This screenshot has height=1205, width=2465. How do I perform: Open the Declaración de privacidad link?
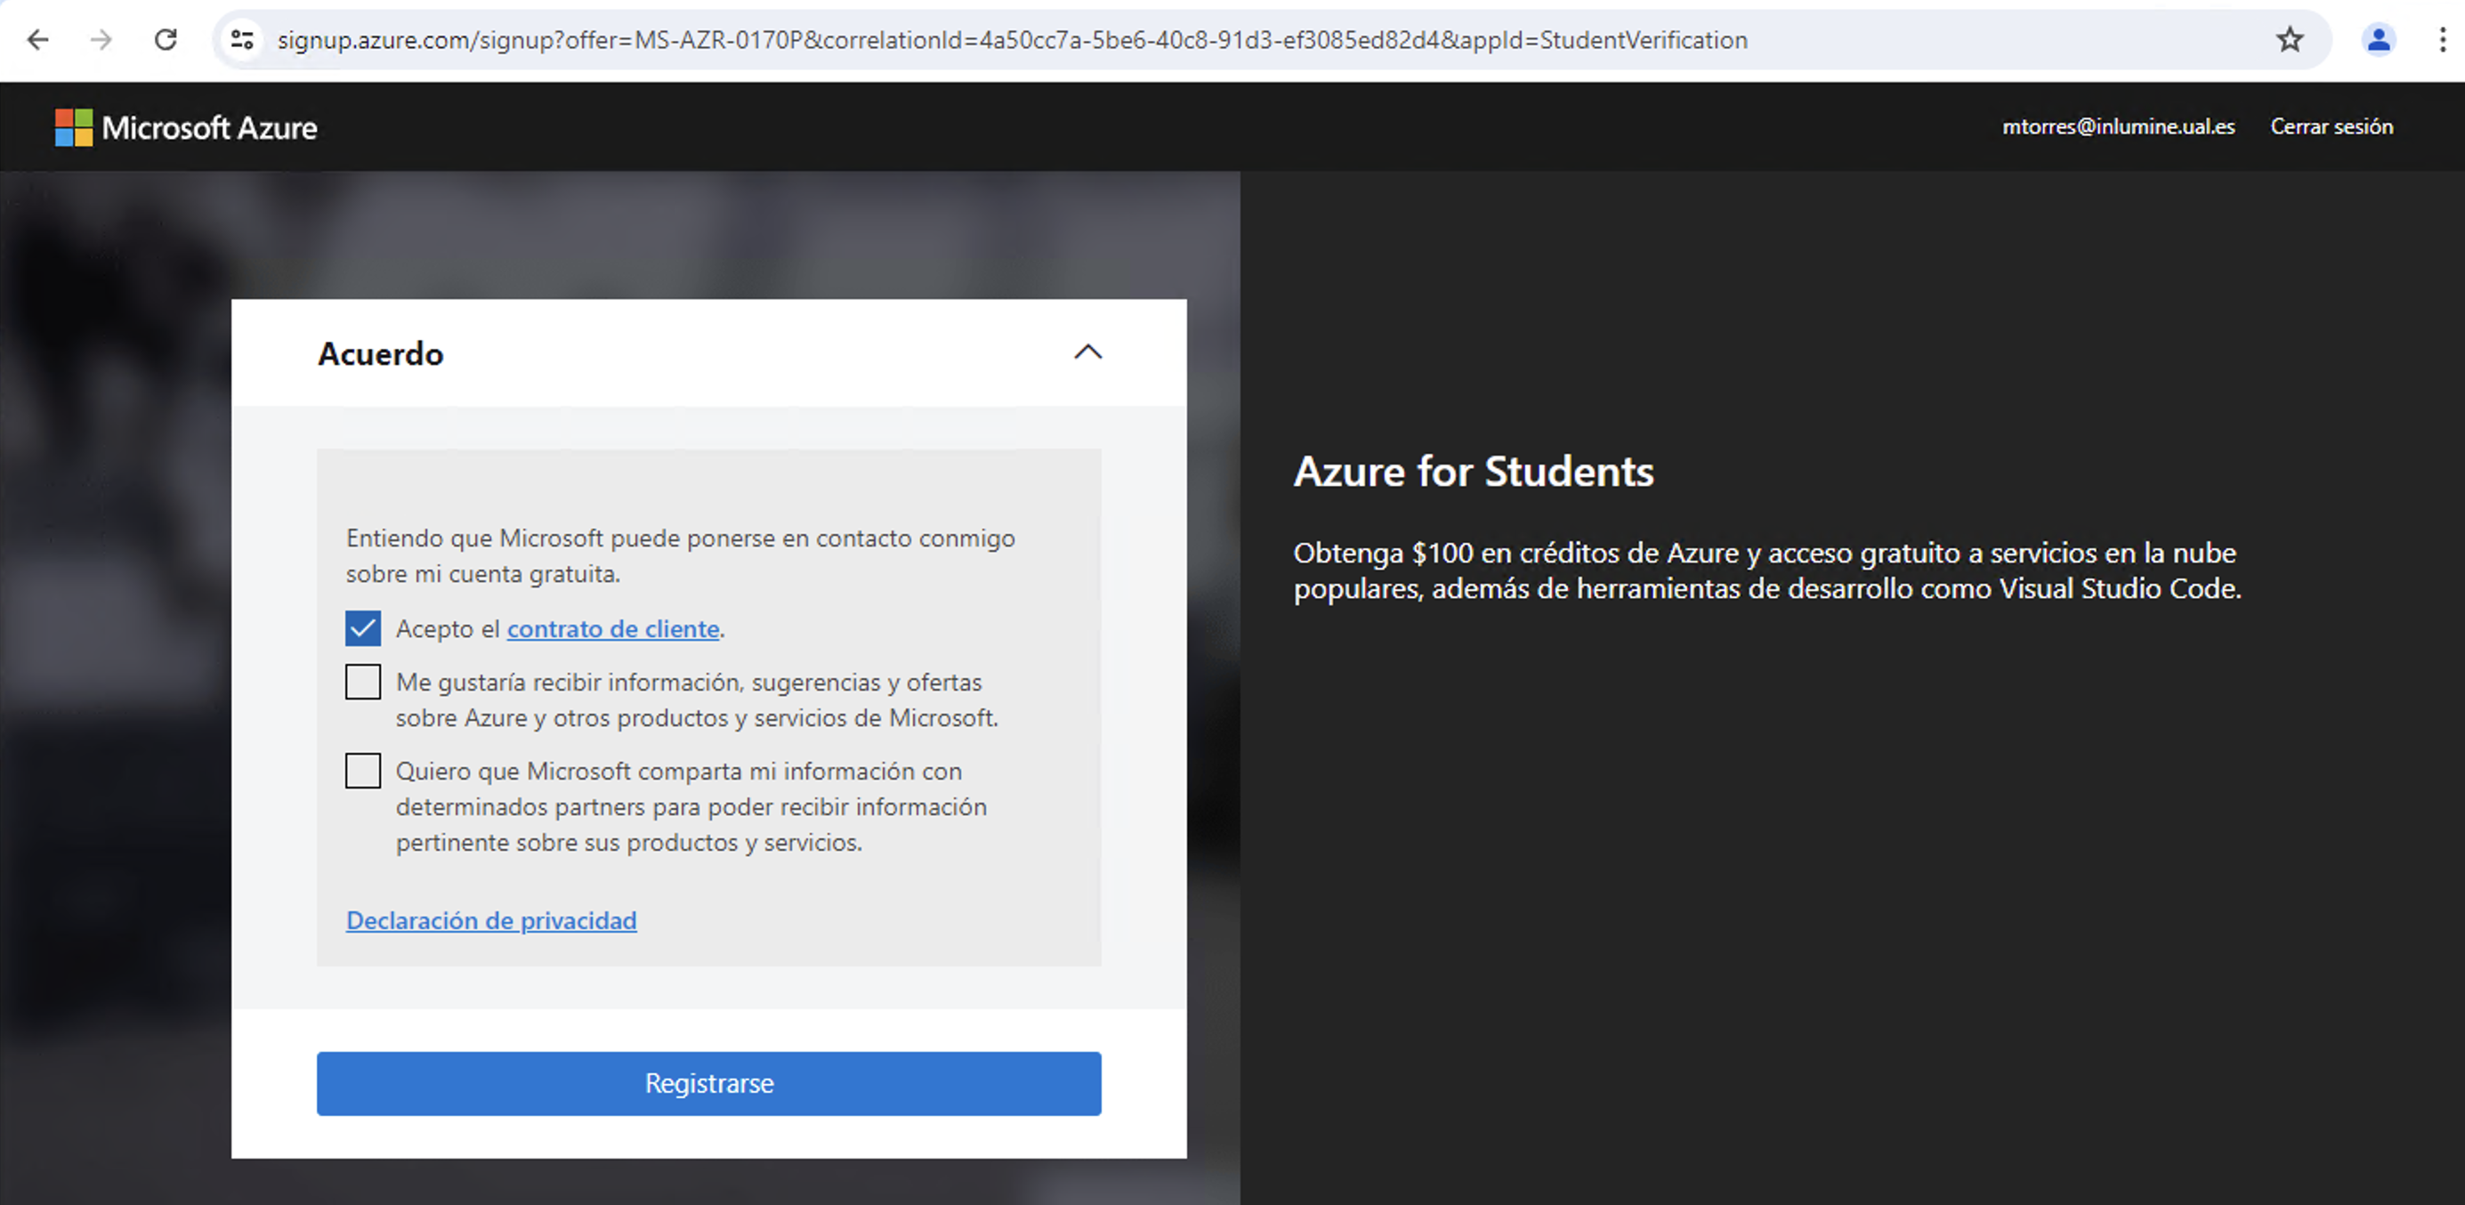coord(491,921)
